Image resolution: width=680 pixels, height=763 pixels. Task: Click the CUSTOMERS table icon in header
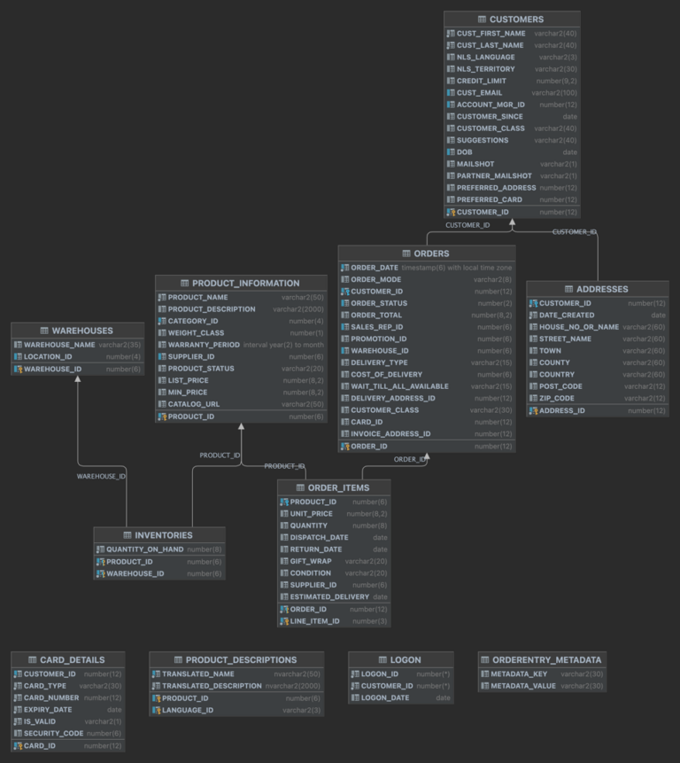pos(482,19)
